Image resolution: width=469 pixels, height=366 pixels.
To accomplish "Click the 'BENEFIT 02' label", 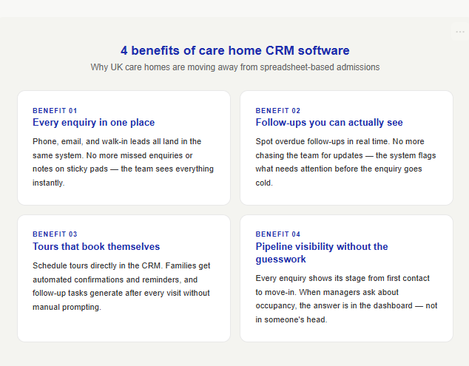I will click(278, 111).
